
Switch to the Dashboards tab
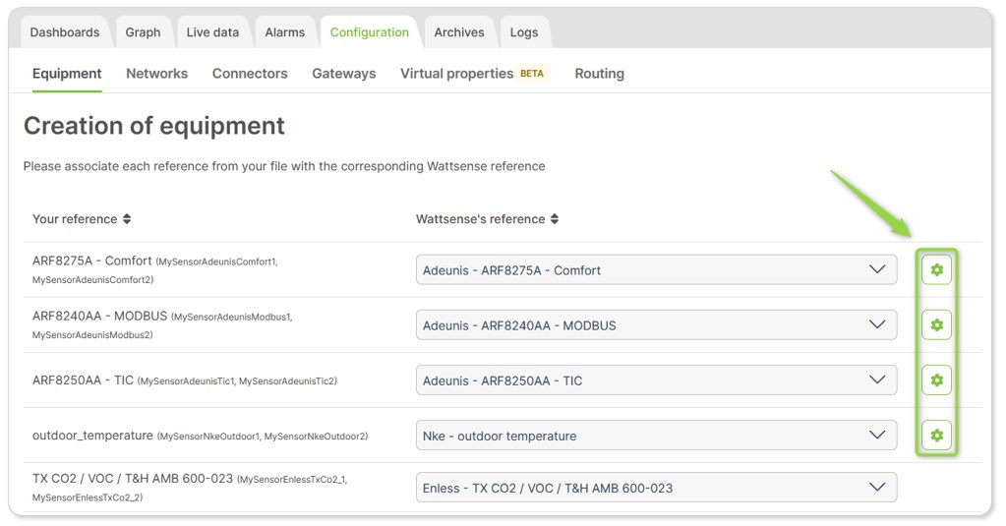tap(65, 32)
